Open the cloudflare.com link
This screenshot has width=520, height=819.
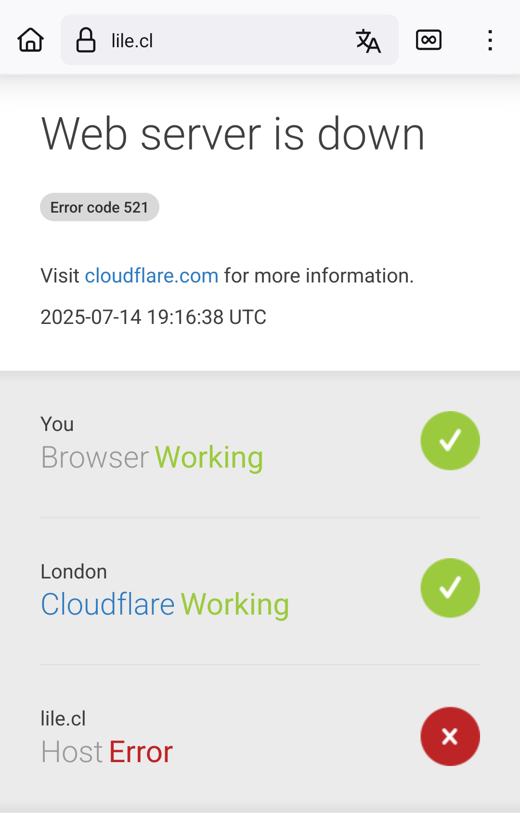pos(152,276)
